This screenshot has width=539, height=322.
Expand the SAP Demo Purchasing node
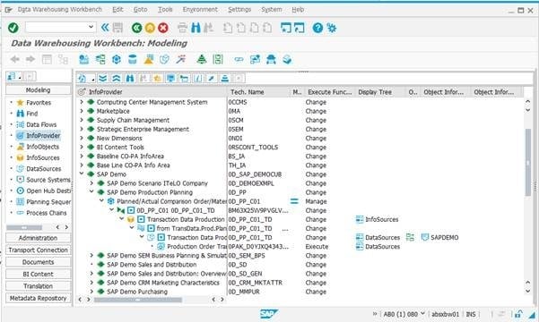(91, 292)
